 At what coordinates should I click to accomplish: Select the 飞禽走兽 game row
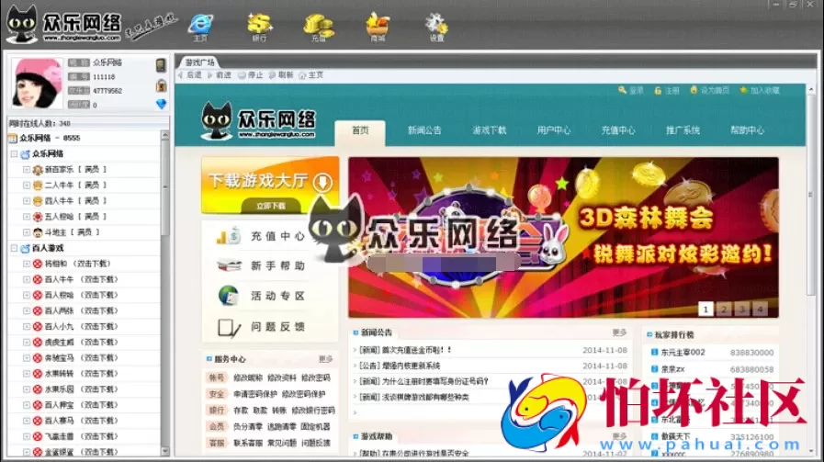[x=85, y=436]
